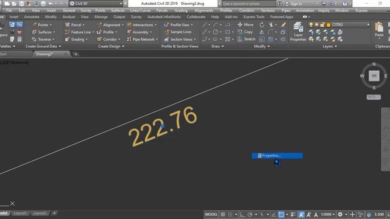The height and width of the screenshot is (219, 390).
Task: Open the workspace switching gear icon
Action: pyautogui.click(x=340, y=214)
